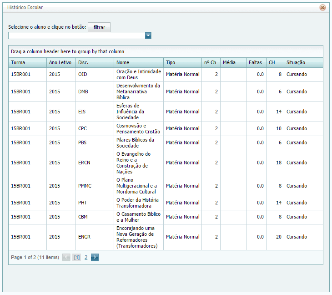Sort by the Turma column header
The width and height of the screenshot is (332, 295).
coord(28,62)
